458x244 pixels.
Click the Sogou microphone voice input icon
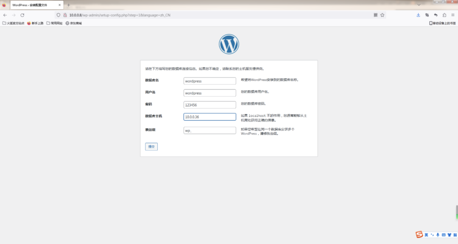click(438, 235)
